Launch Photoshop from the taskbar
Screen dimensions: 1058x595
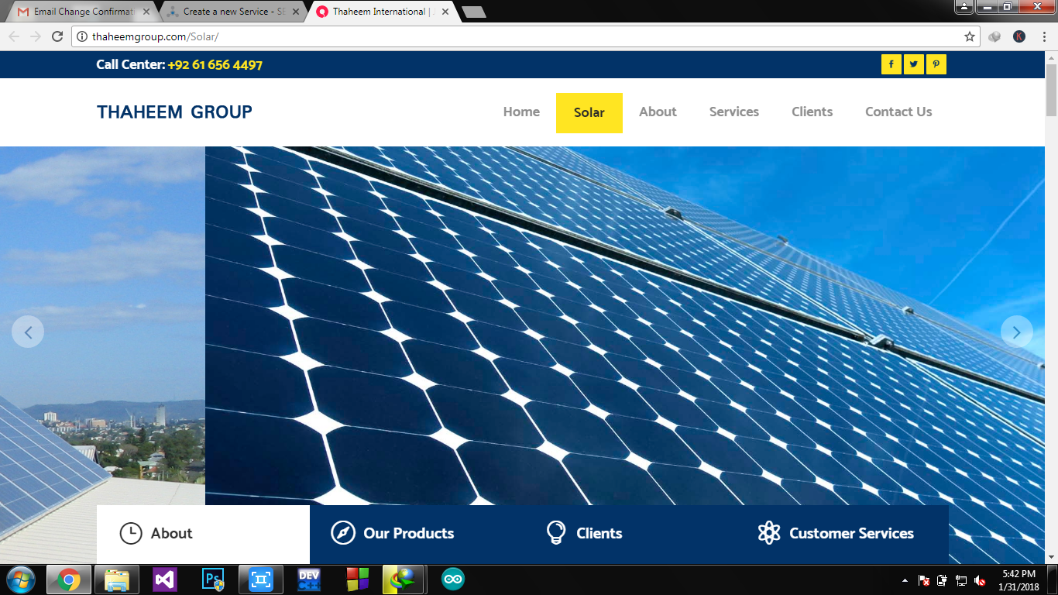[212, 579]
